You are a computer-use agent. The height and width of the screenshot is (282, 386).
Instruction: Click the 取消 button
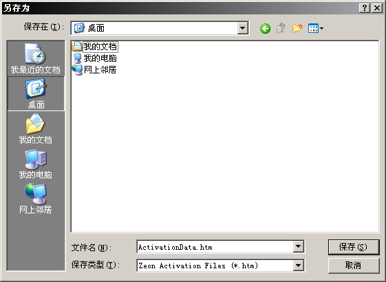tap(354, 266)
